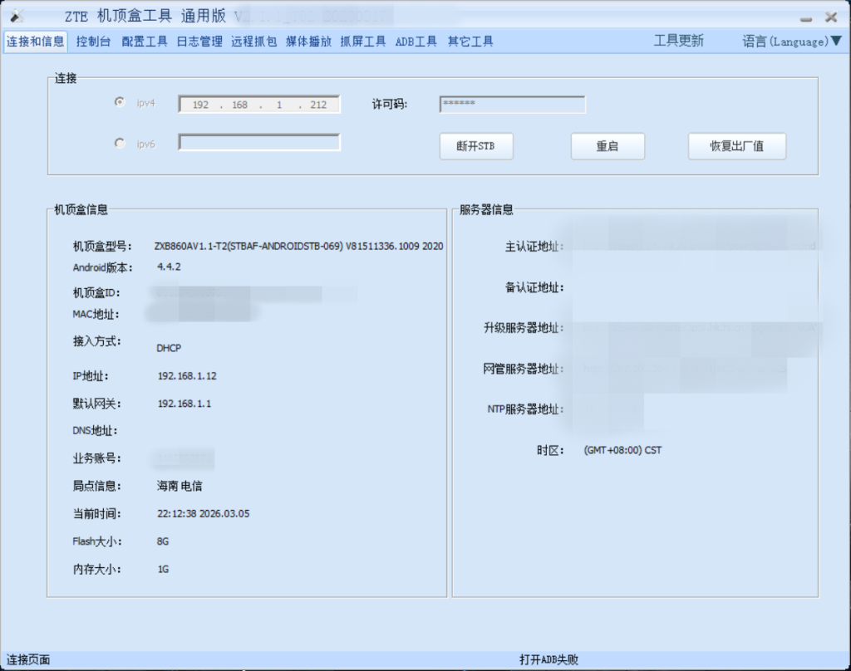Viewport: 851px width, 671px height.
Task: Open the 控制台 tab
Action: point(94,42)
